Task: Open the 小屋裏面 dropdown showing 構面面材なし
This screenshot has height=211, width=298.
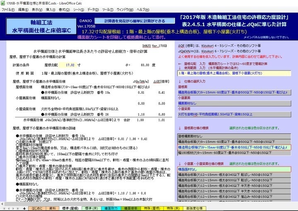Action: click(234, 103)
